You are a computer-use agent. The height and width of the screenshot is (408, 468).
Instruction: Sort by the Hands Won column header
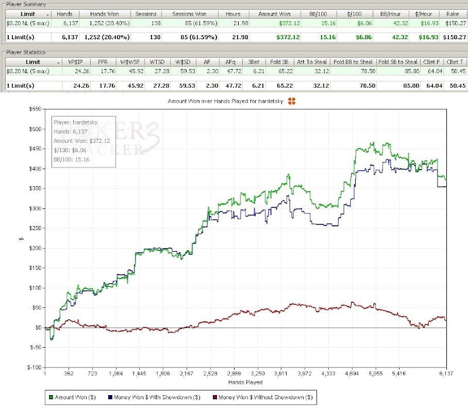(105, 14)
